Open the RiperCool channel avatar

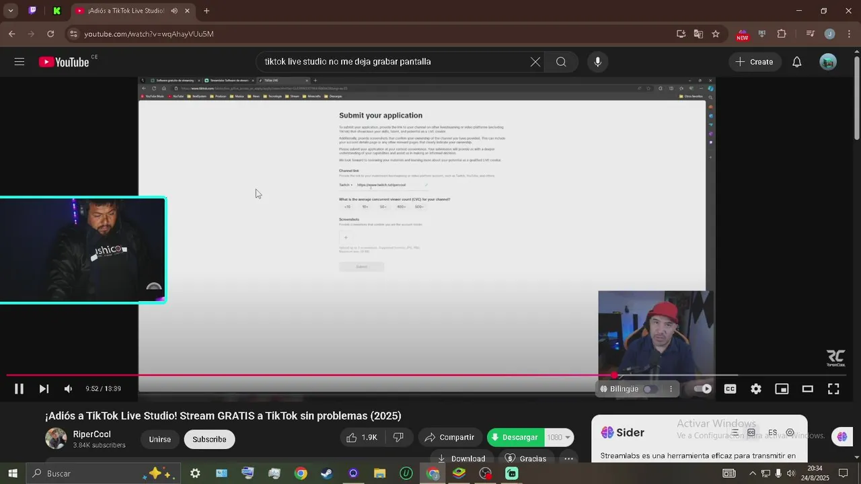pyautogui.click(x=56, y=438)
